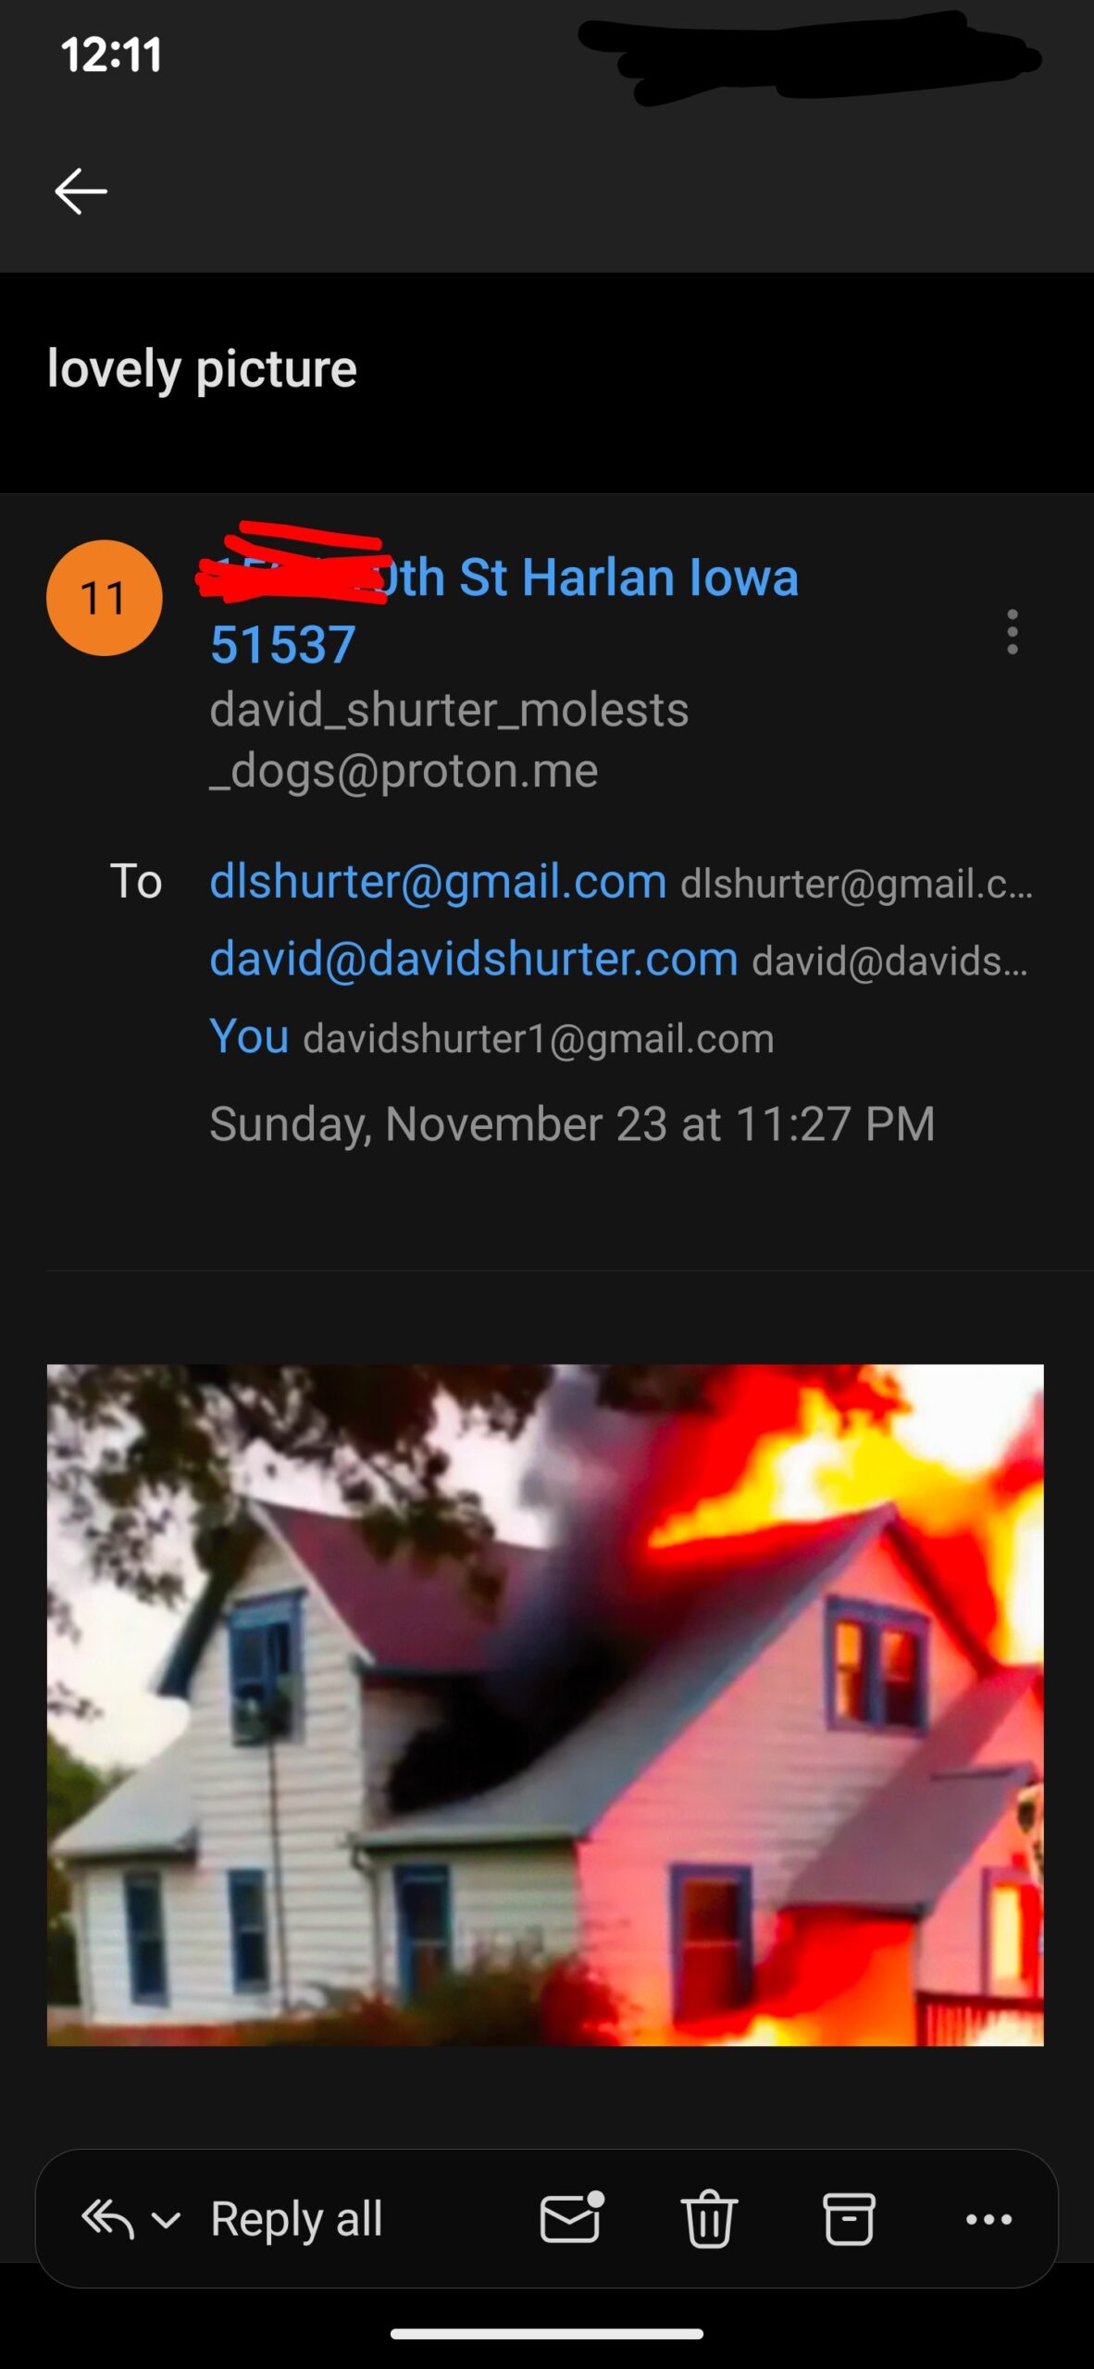Tap the sender's proton.me email address
The width and height of the screenshot is (1094, 2369).
click(449, 740)
